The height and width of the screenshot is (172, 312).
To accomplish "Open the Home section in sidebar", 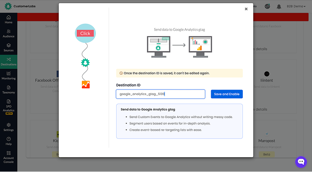I will tap(9, 20).
